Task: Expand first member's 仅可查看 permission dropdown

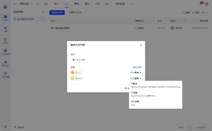Action: pyautogui.click(x=136, y=72)
